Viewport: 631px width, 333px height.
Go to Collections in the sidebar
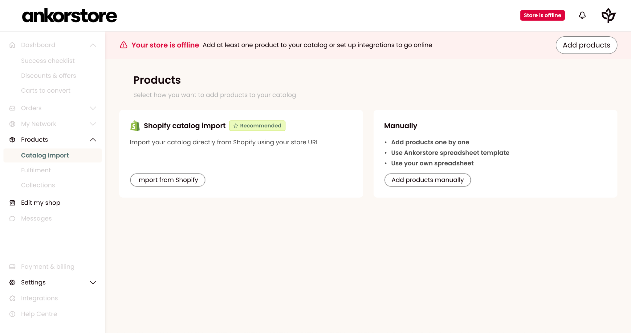[38, 185]
